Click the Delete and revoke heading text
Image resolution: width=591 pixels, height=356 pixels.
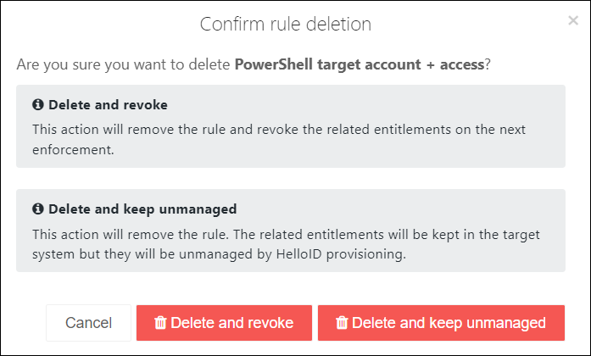(x=108, y=105)
